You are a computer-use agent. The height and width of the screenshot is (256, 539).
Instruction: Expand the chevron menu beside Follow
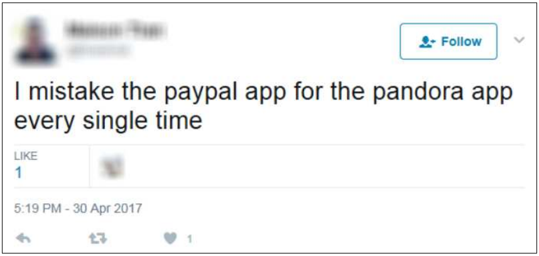coord(519,40)
